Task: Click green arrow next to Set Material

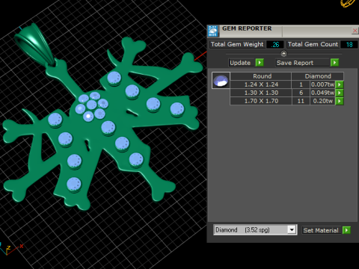Action: click(346, 230)
